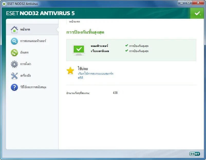Click การป้องกันสูงสุด status next to เว็บและอีเมล
This screenshot has width=206, height=160.
coord(139,51)
